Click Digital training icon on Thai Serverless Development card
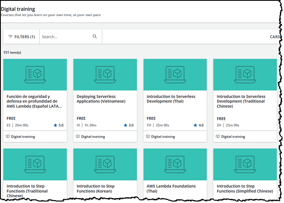Screen dimensions: 284x203 click(x=148, y=136)
